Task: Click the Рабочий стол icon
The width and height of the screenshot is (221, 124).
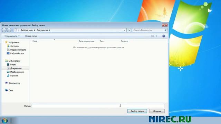Action: pos(8,53)
